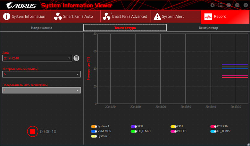Click the AORUS logo

[x=21, y=6]
